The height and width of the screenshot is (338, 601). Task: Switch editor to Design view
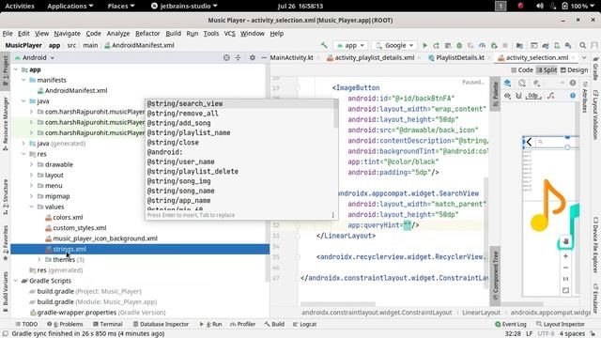point(574,70)
